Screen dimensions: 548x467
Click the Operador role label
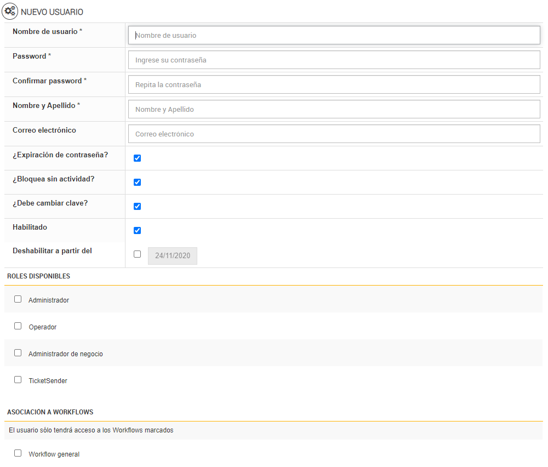[43, 327]
